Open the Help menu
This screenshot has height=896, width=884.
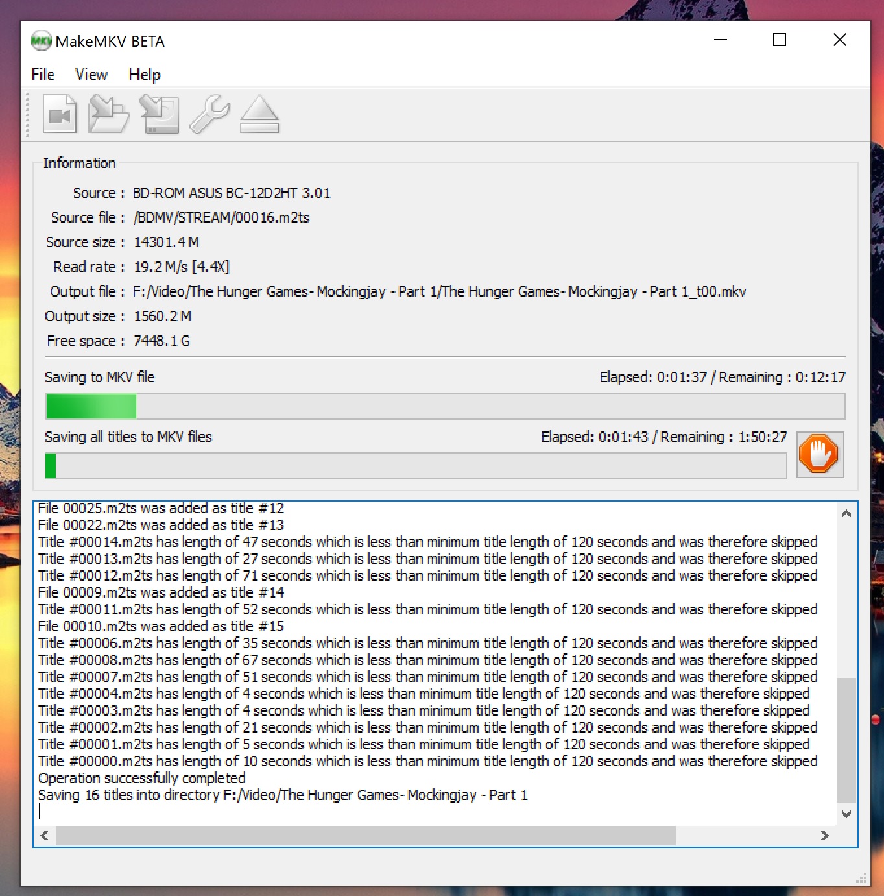(144, 75)
